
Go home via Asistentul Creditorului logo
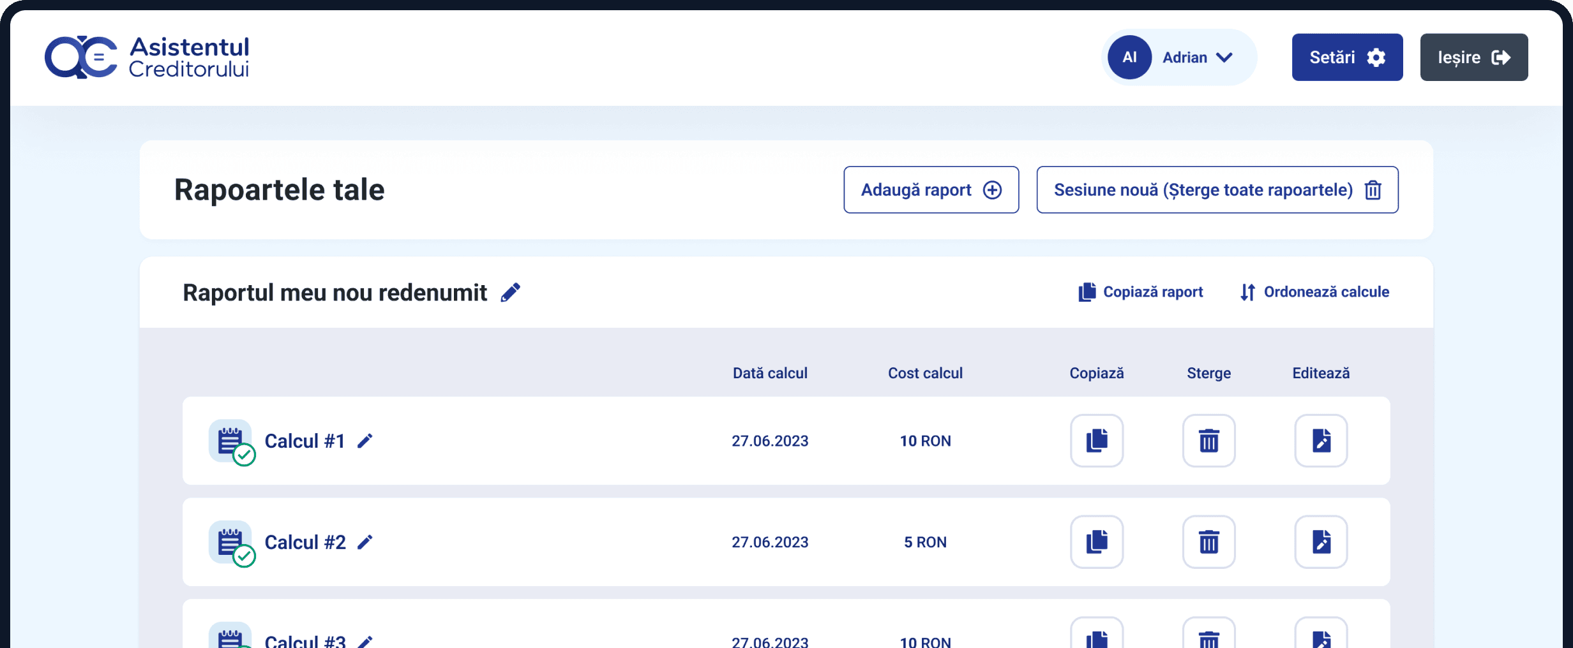point(147,57)
